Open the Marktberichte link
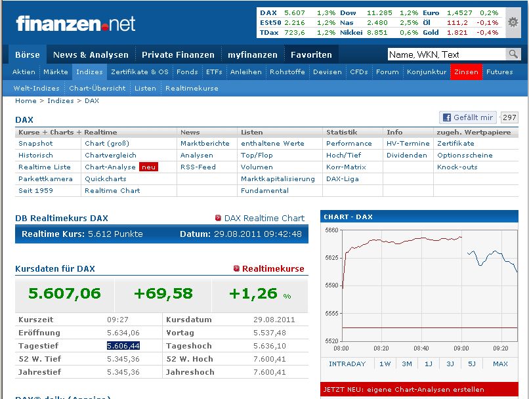Viewport: 529px width, 399px height. (x=205, y=143)
